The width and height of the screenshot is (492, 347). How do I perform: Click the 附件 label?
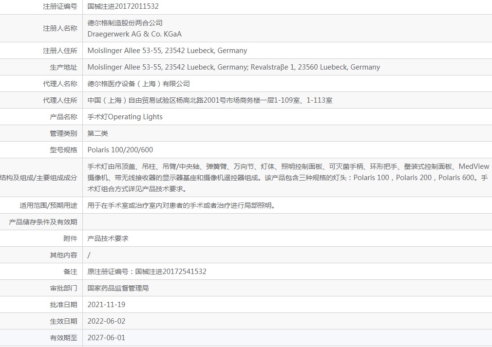click(x=70, y=238)
